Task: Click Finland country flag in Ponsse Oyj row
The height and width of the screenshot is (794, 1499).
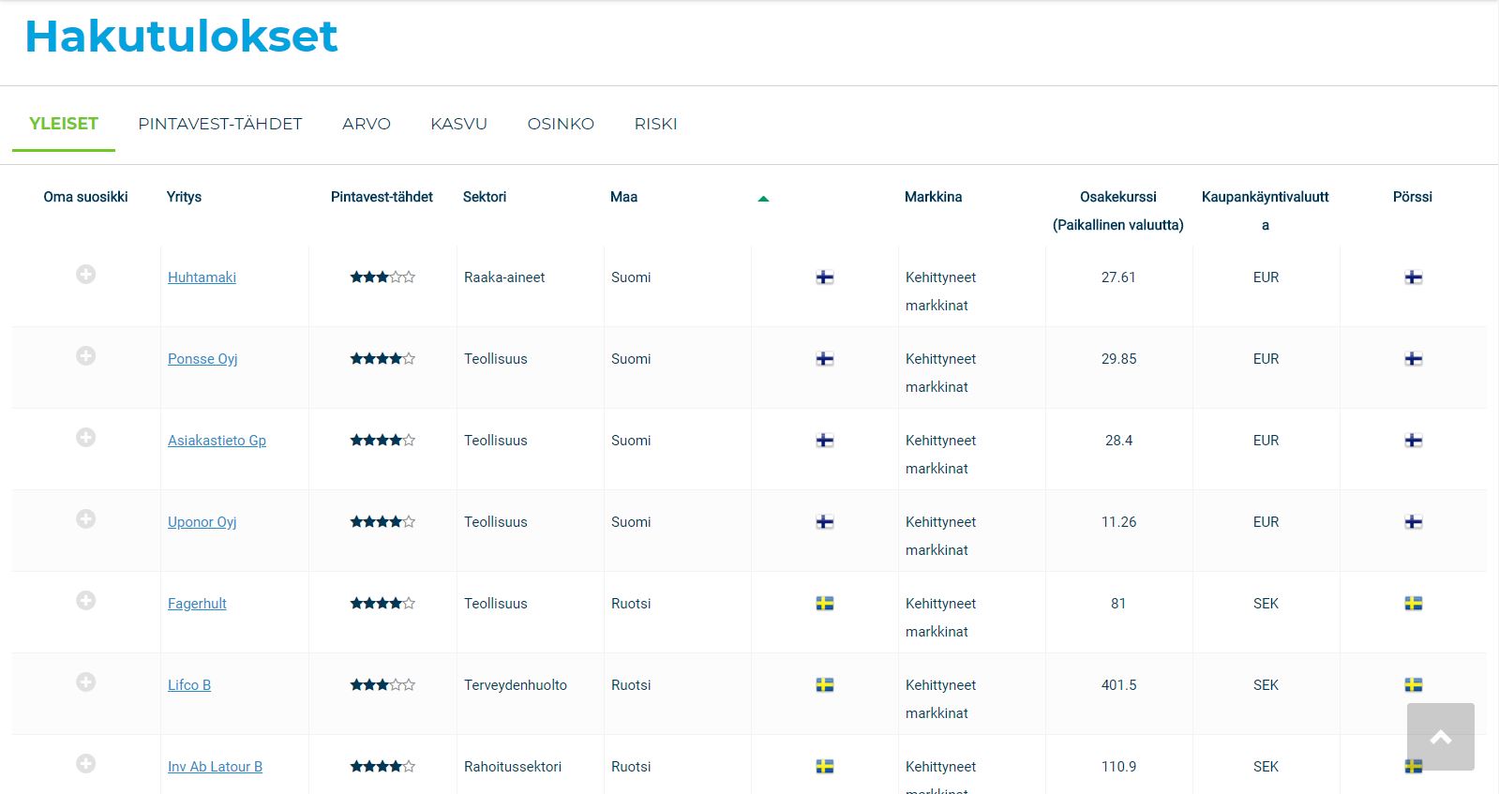Action: click(x=825, y=359)
